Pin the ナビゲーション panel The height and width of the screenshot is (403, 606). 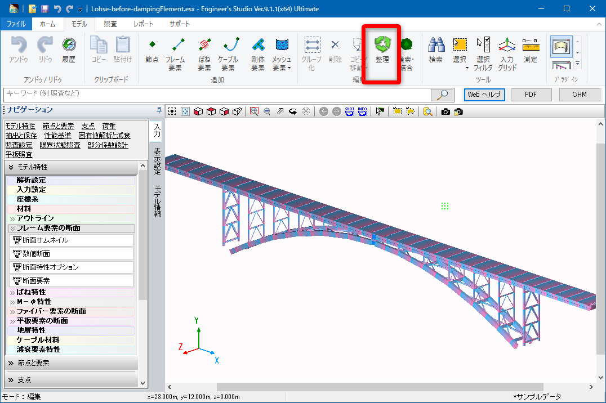click(x=159, y=110)
